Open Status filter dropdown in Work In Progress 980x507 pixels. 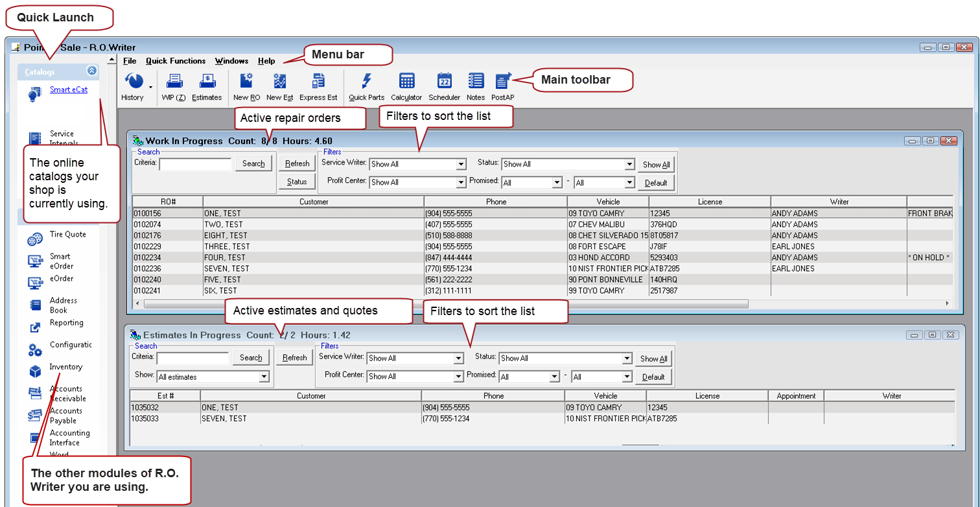(629, 165)
